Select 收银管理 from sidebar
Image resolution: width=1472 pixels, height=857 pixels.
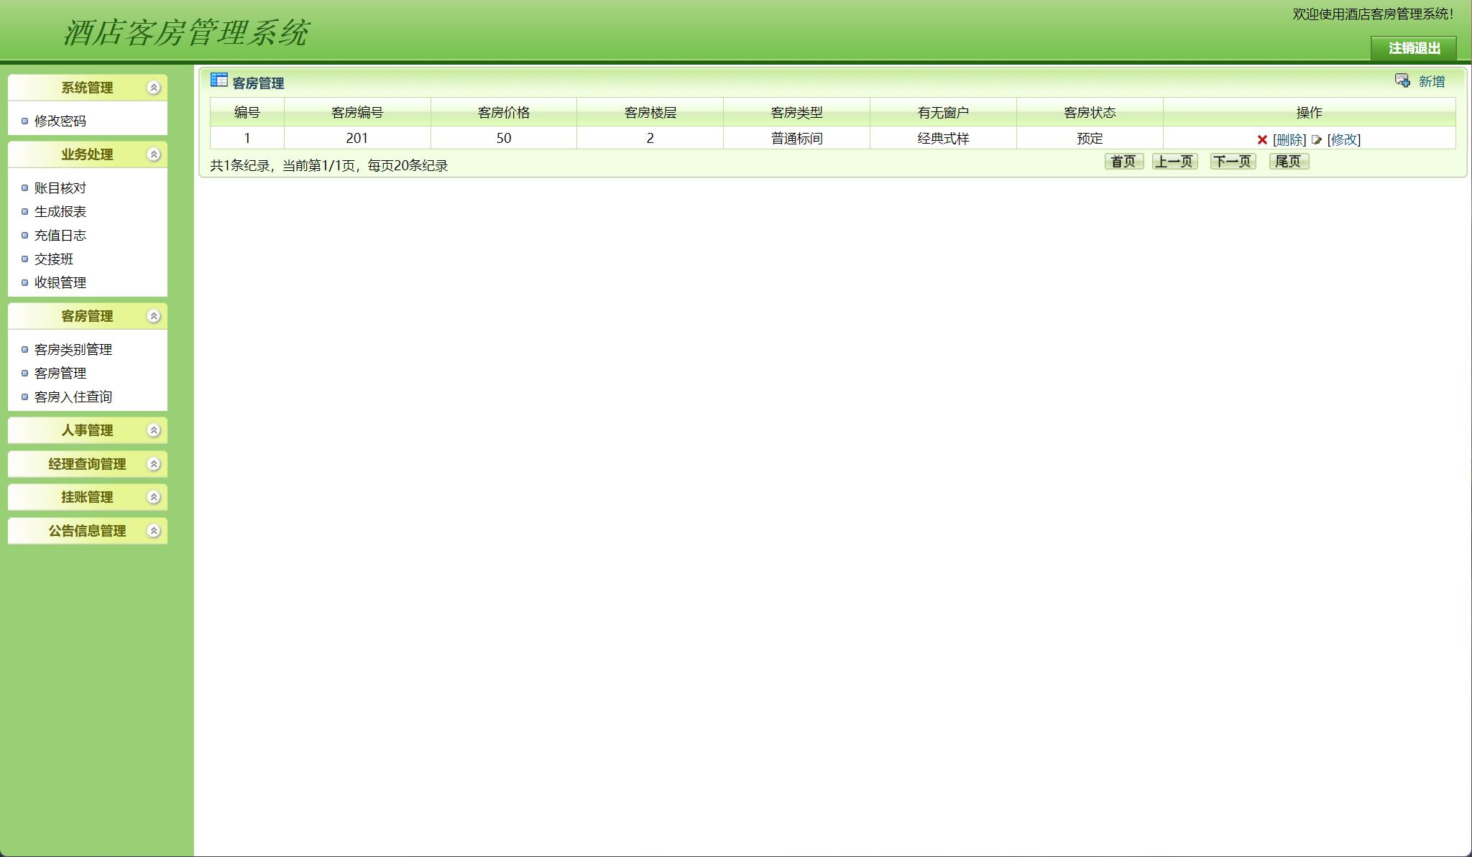pyautogui.click(x=60, y=283)
